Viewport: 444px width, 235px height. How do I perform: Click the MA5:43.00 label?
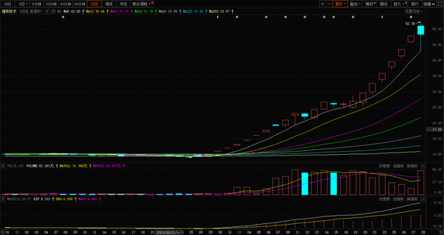(72, 12)
